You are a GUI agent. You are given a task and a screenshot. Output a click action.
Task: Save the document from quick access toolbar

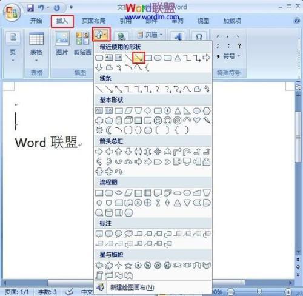point(30,8)
